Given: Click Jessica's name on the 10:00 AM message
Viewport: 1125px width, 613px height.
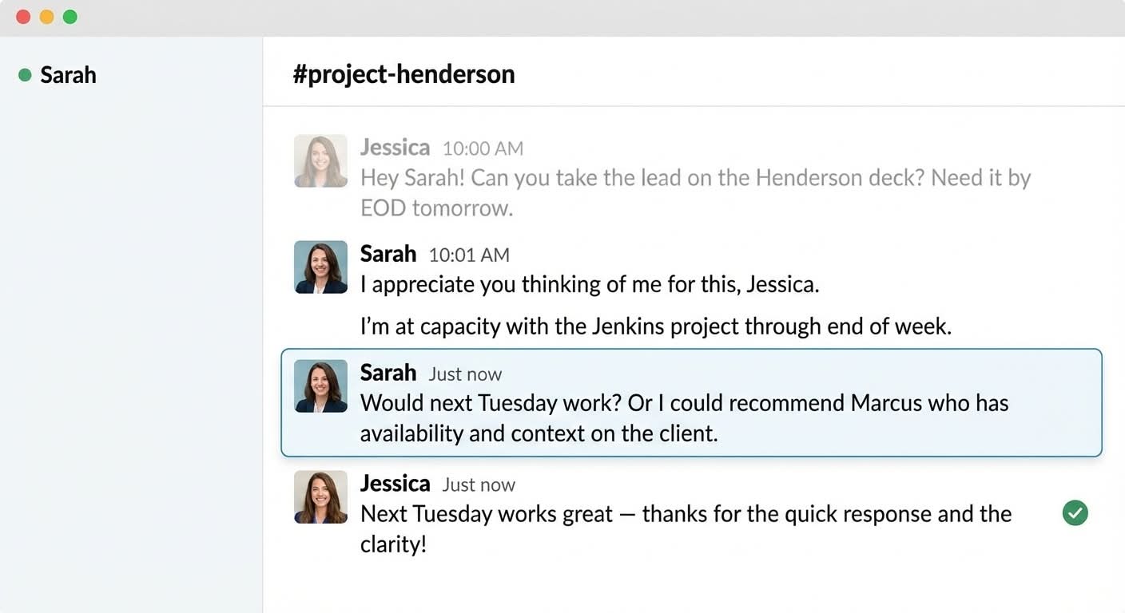Looking at the screenshot, I should pyautogui.click(x=395, y=148).
